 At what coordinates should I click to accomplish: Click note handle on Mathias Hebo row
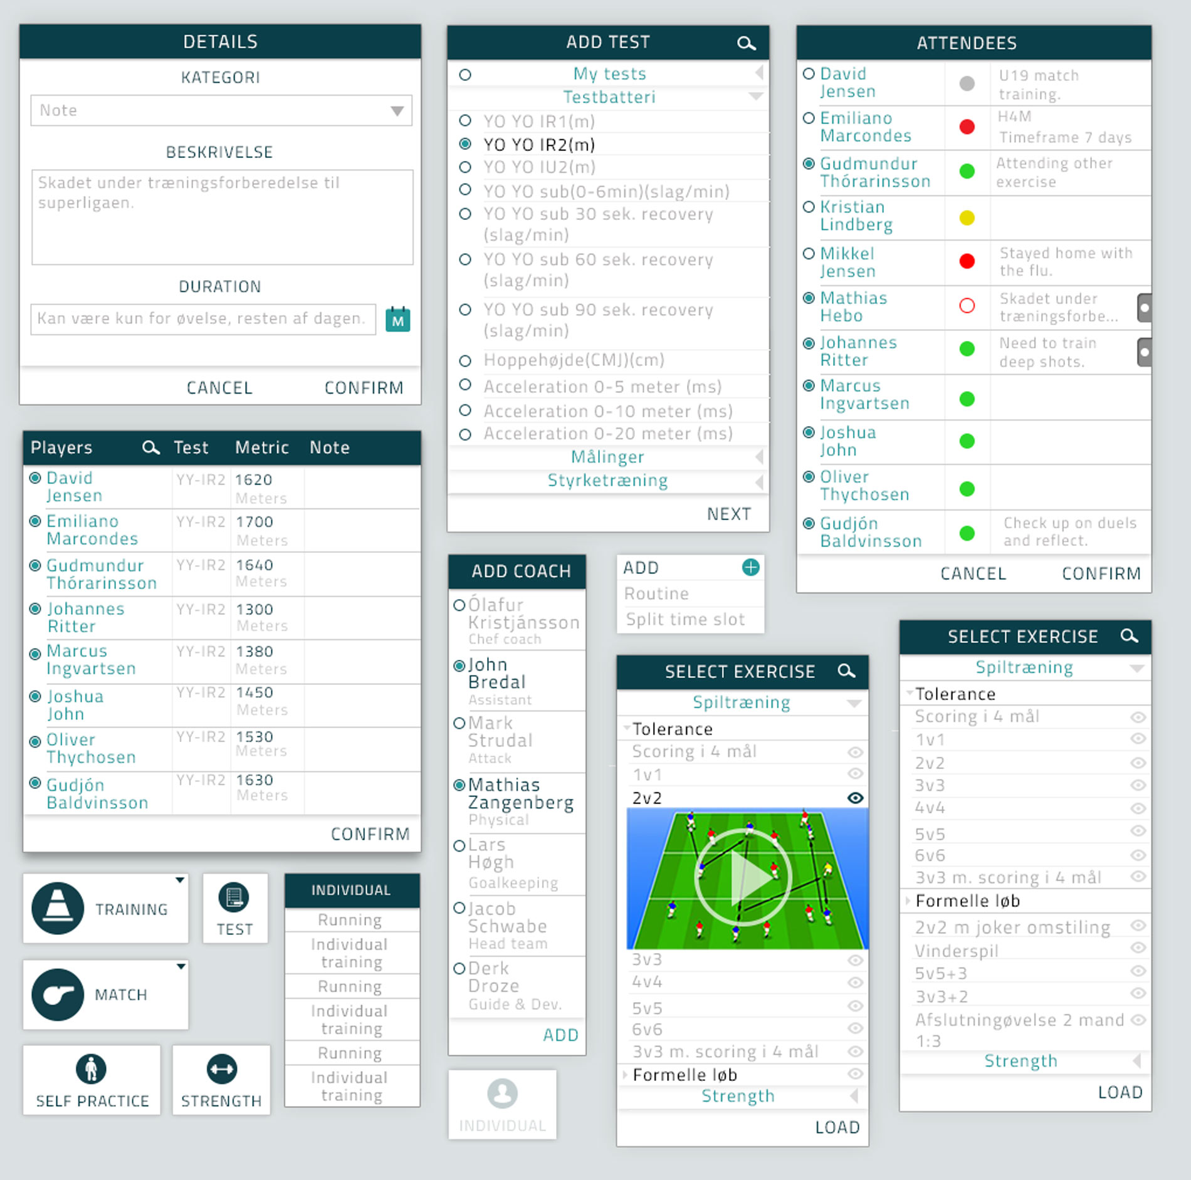pos(1144,308)
